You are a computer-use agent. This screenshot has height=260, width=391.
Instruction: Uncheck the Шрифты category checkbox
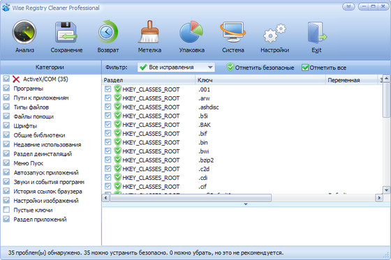point(6,125)
